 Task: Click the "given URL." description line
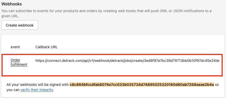[10, 16]
